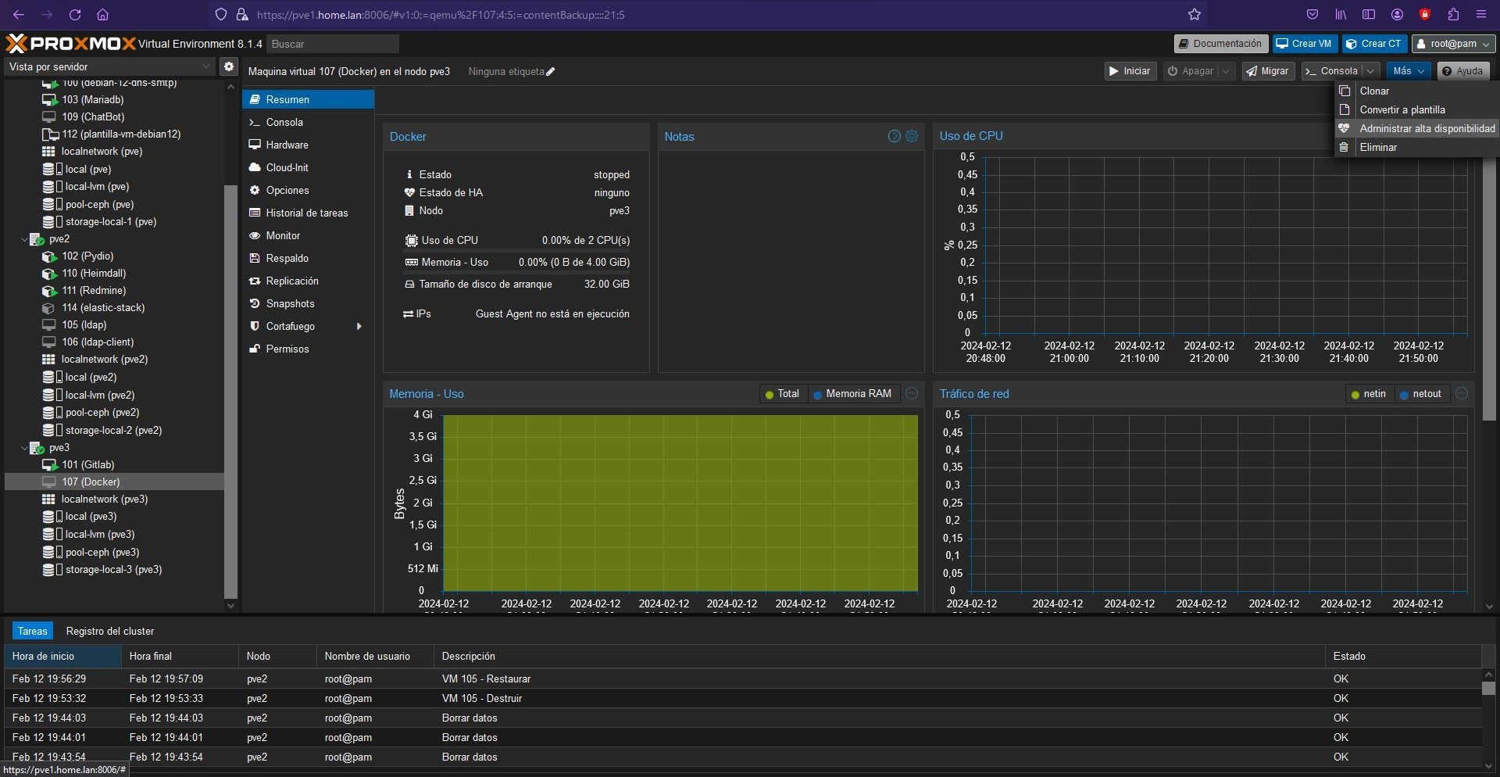Sort tasks by Hora de inicio column
1500x777 pixels.
pyautogui.click(x=62, y=656)
